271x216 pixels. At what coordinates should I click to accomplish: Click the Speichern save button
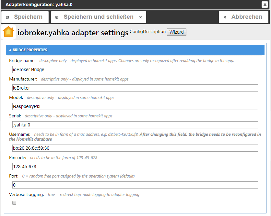click(x=25, y=17)
